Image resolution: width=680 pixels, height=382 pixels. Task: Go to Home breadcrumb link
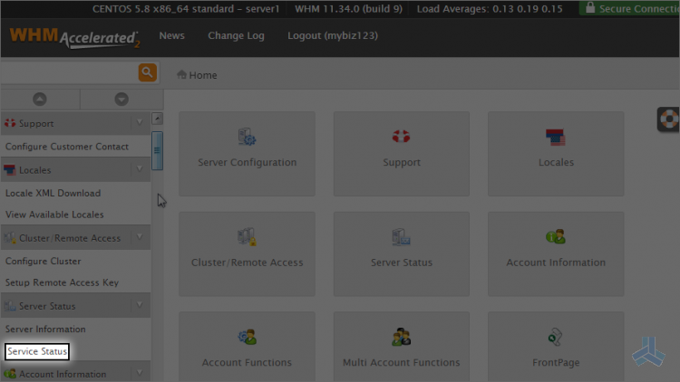pos(202,75)
